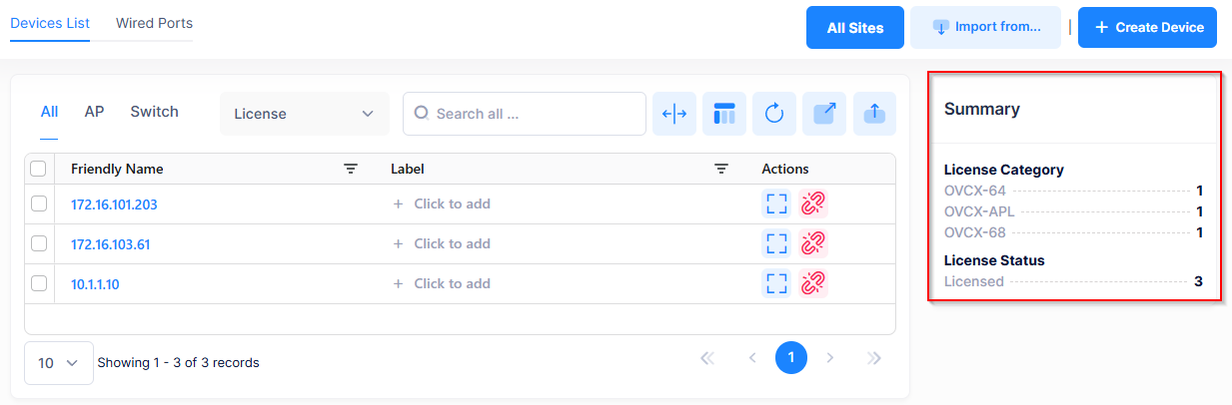Open the Import from... dropdown button
This screenshot has height=405, width=1232.
point(984,27)
